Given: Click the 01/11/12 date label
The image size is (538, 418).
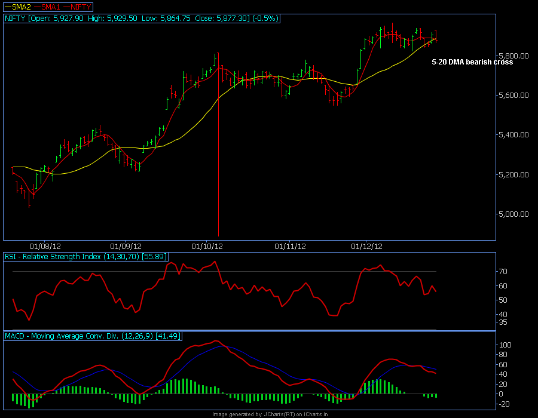Looking at the screenshot, I should [x=290, y=247].
